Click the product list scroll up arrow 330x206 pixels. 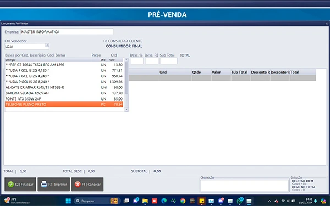point(127,60)
